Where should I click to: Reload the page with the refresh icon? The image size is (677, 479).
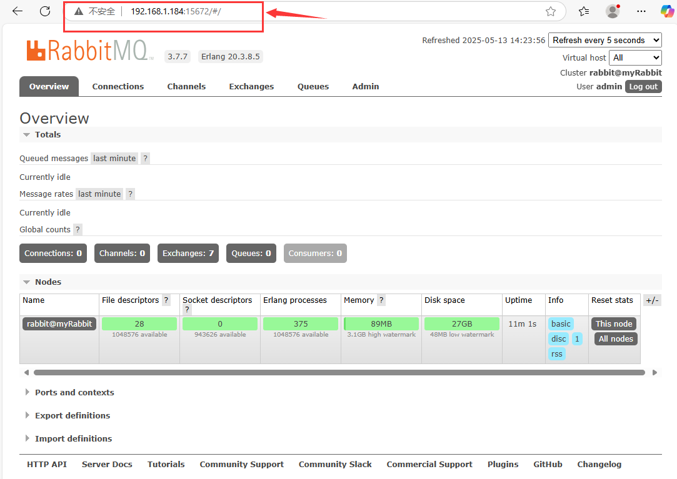[x=45, y=11]
